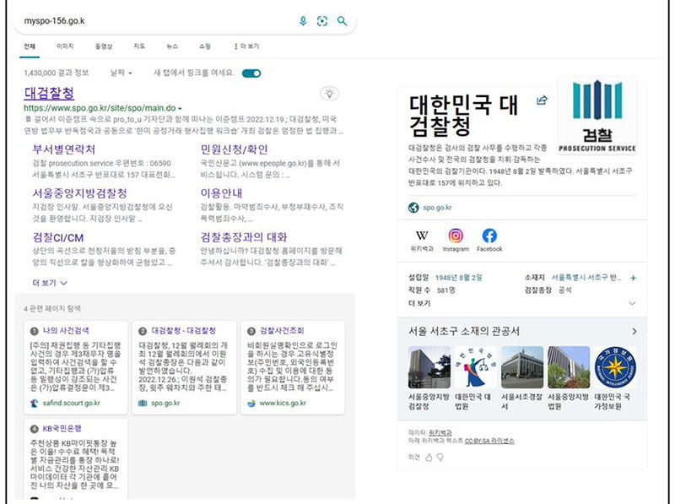Expand 더 보기 in knowledge panel
The height and width of the screenshot is (504, 675).
(x=521, y=303)
